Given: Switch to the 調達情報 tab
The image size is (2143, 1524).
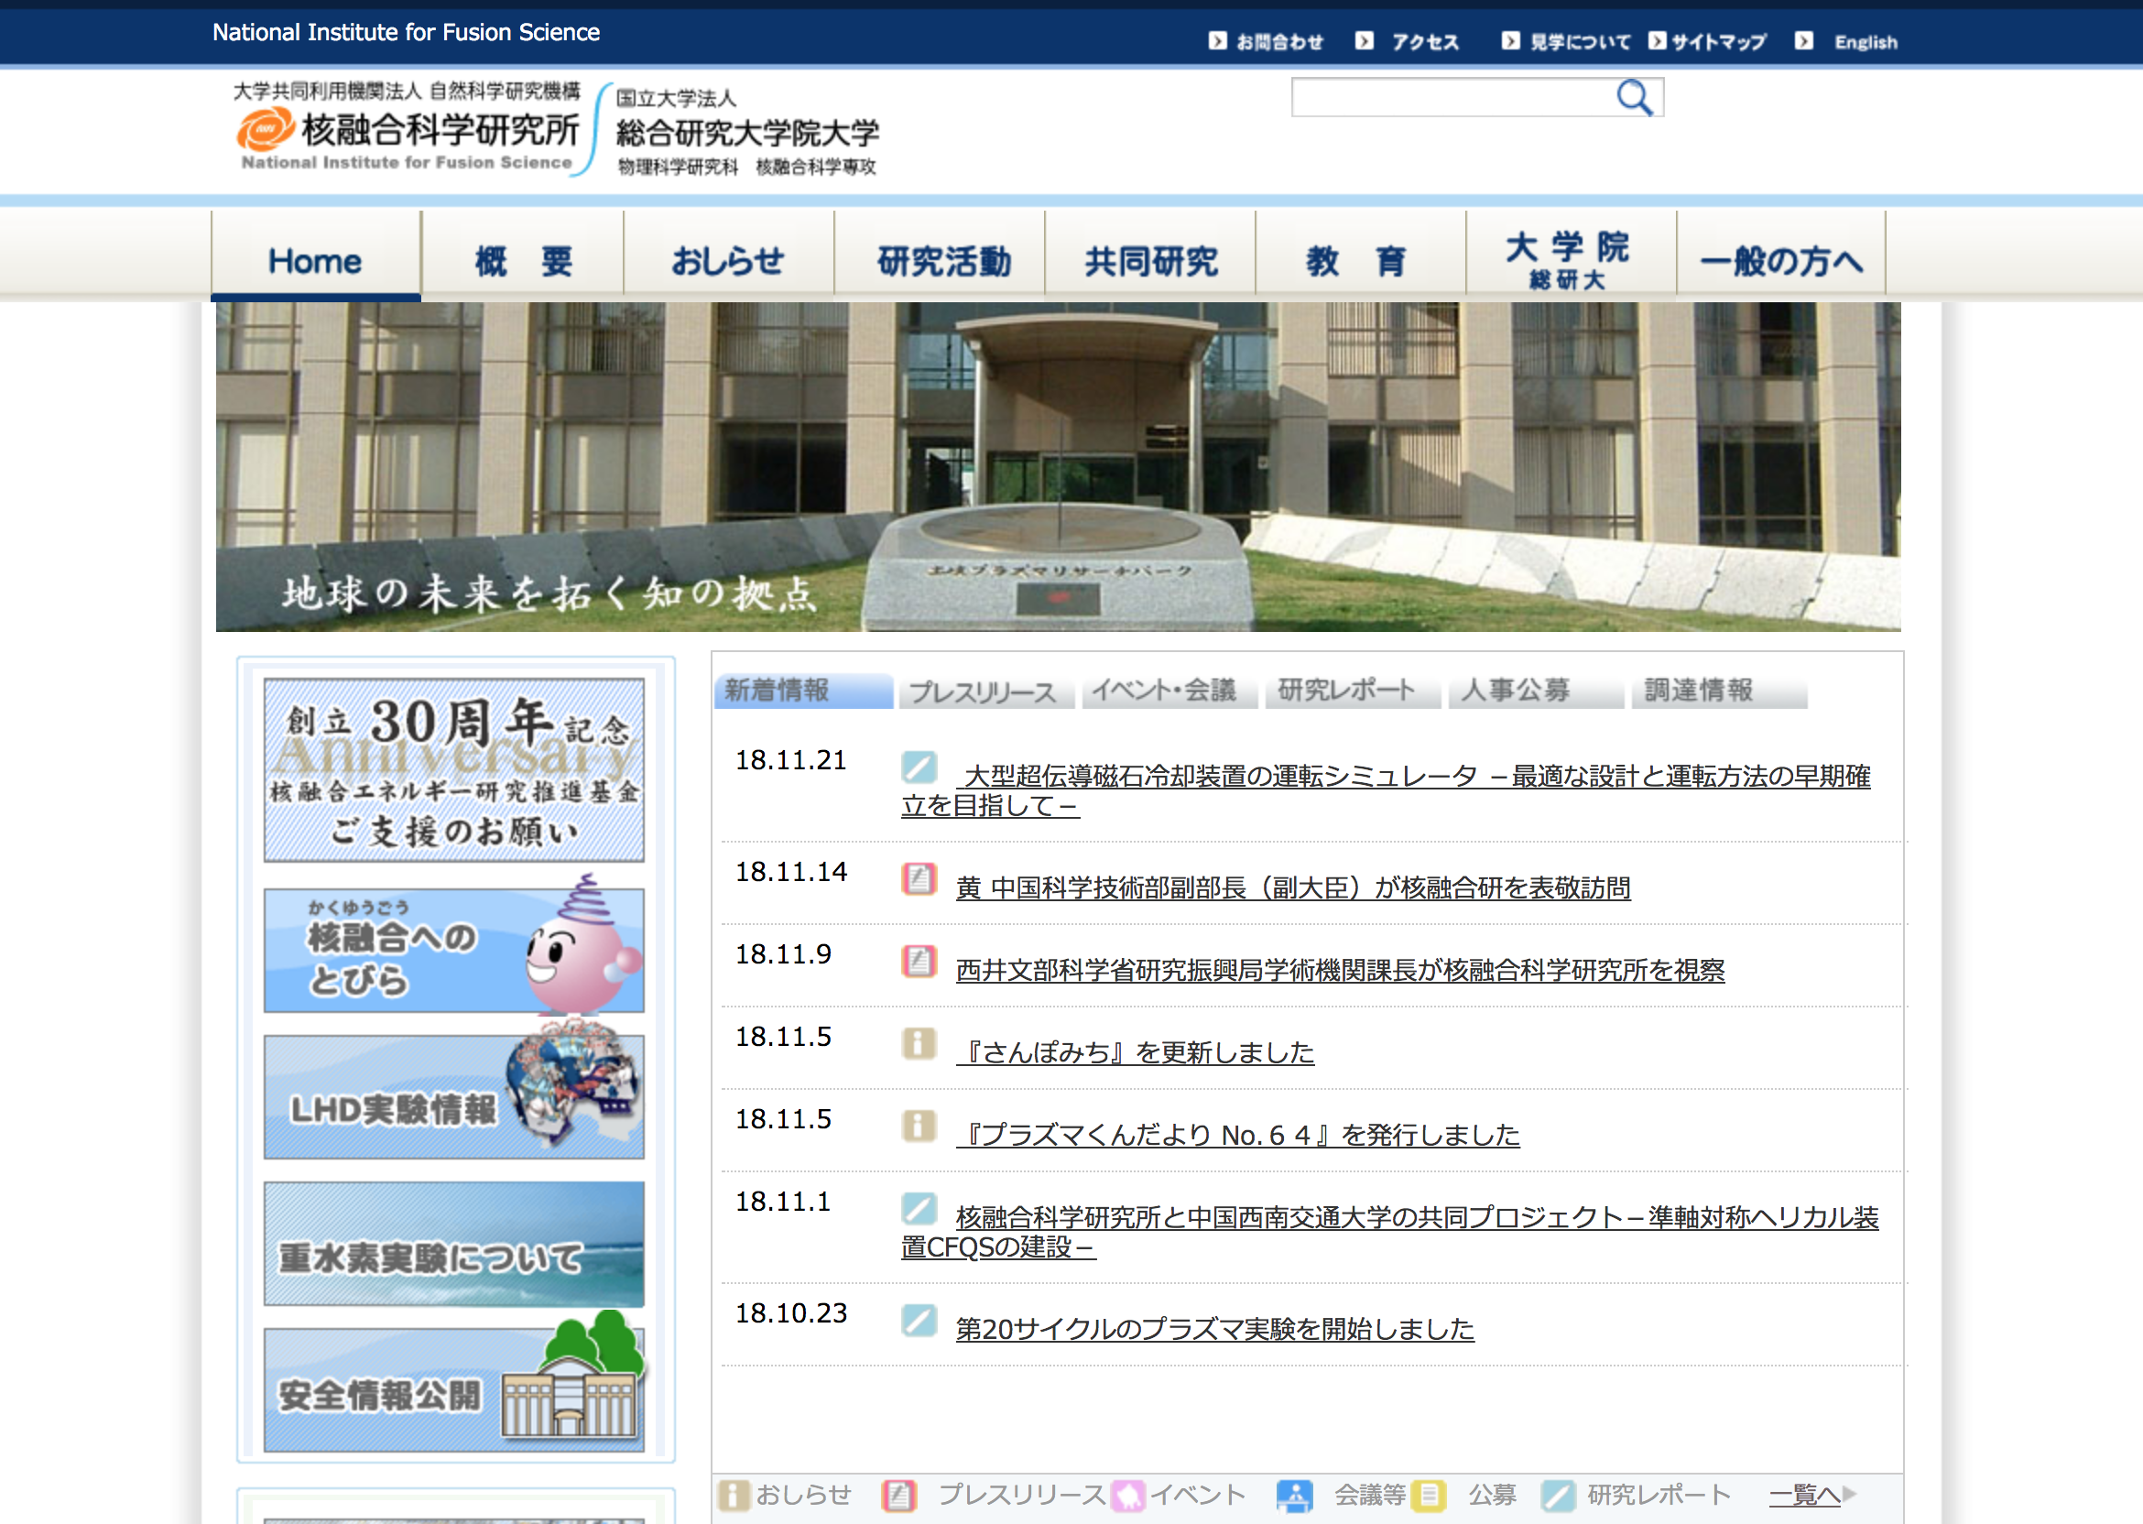Looking at the screenshot, I should (1719, 691).
